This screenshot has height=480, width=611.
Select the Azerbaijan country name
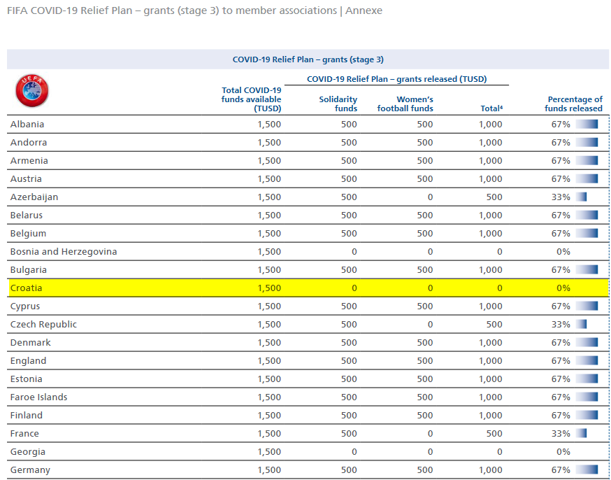click(34, 197)
